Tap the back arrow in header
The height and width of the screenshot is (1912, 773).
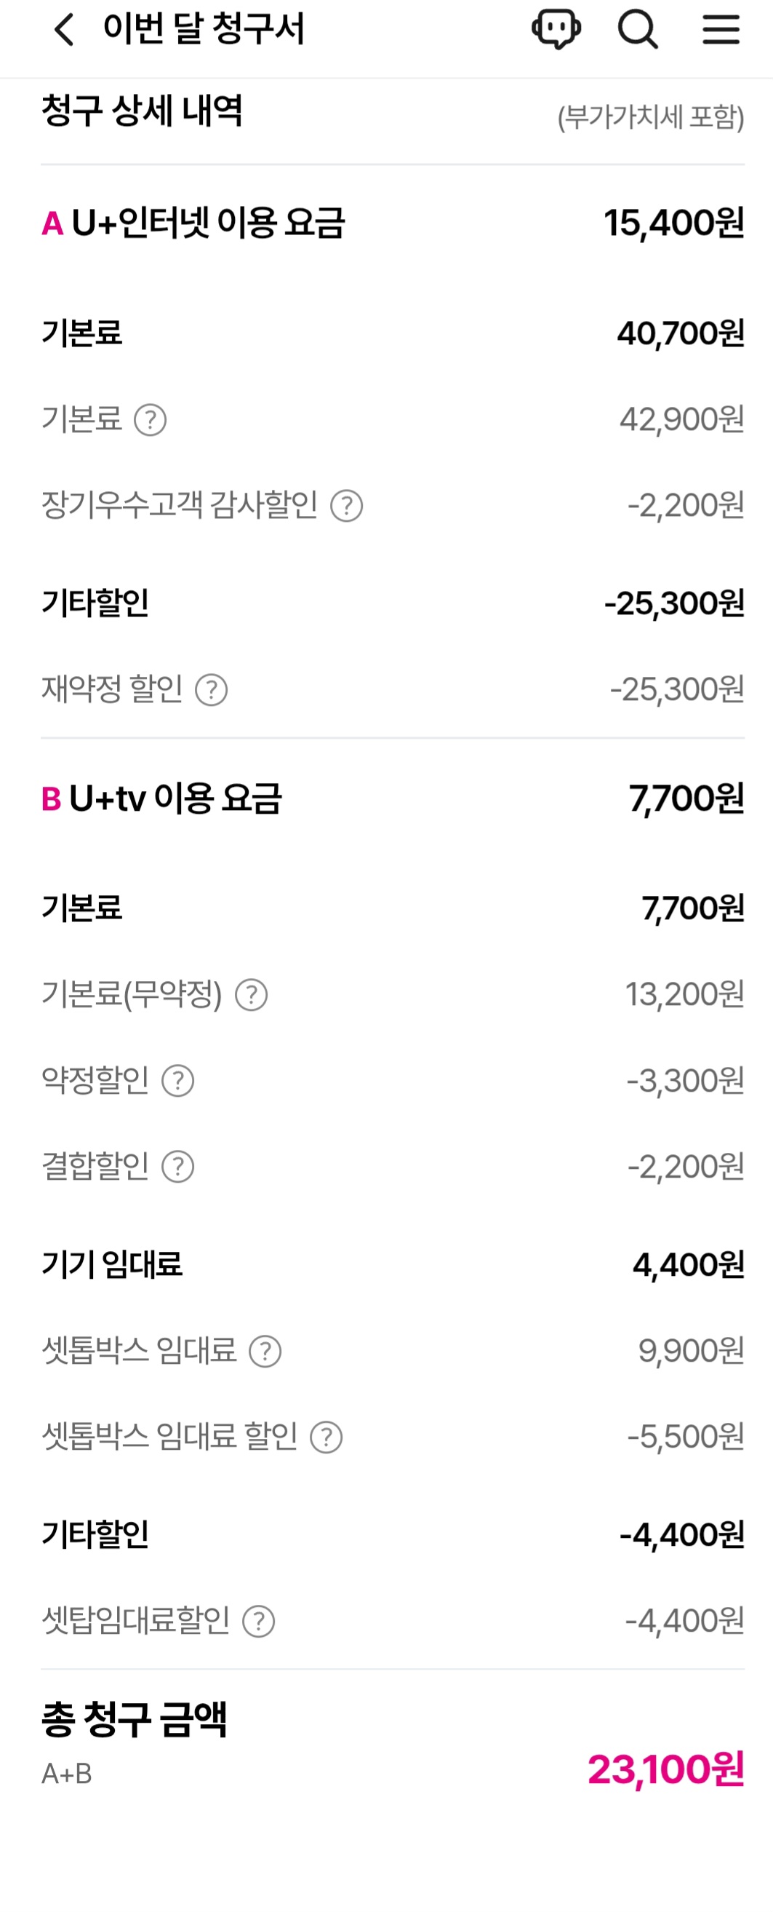point(65,31)
